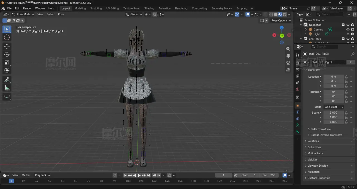Click the zoom viewport magnifier icon
This screenshot has height=189, width=357.
coord(288,49)
